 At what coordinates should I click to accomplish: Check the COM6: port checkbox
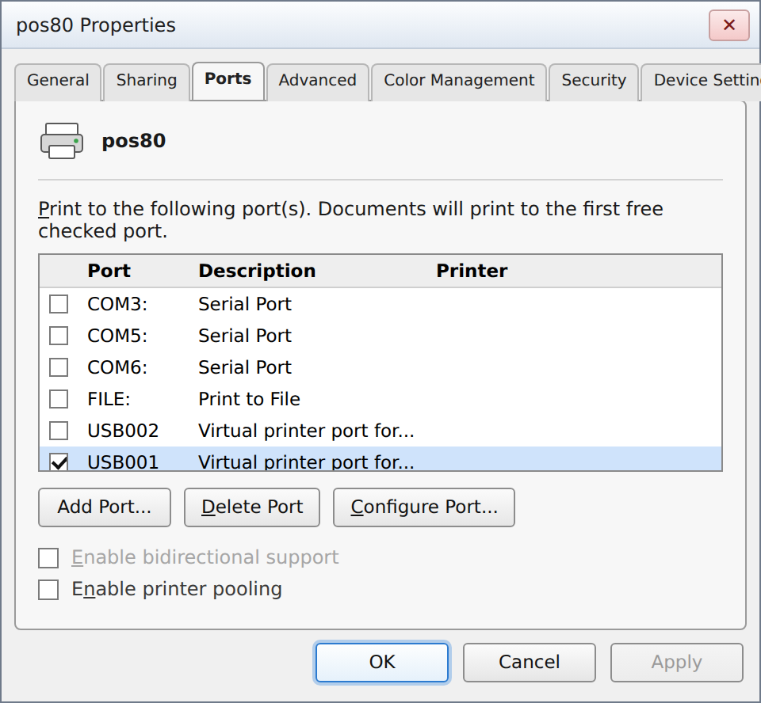tap(59, 367)
